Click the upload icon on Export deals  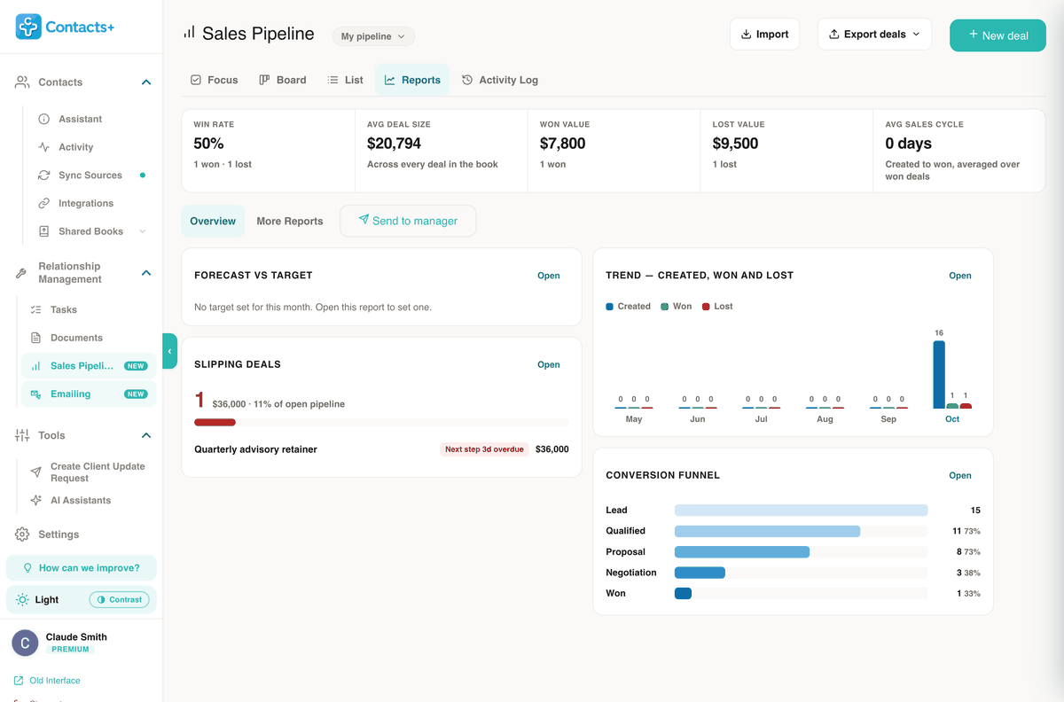click(x=833, y=35)
